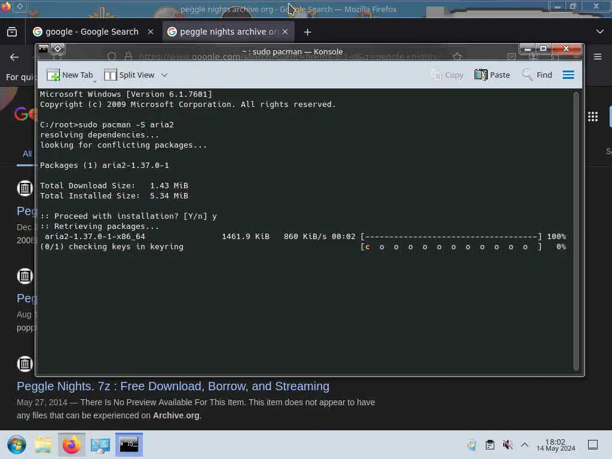Viewport: 612px width, 459px height.
Task: Click the Paste button in Konsole toolbar
Action: [x=492, y=75]
